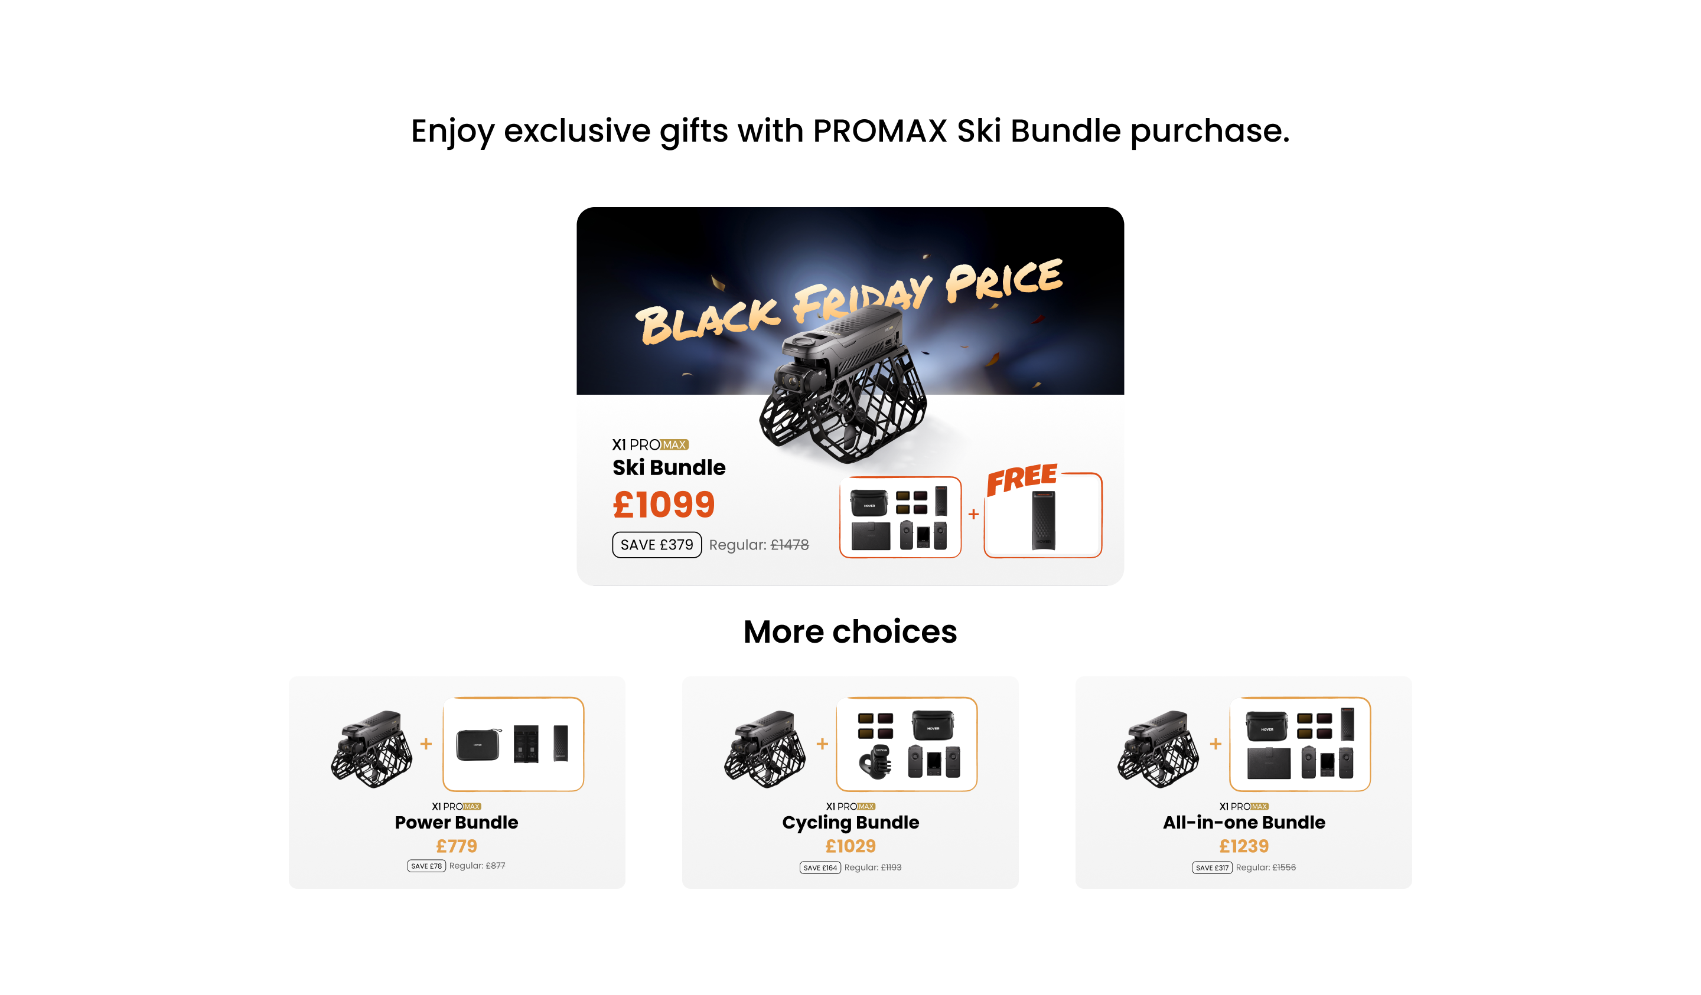Click the SAVE £317 badge
1701x995 pixels.
1213,868
